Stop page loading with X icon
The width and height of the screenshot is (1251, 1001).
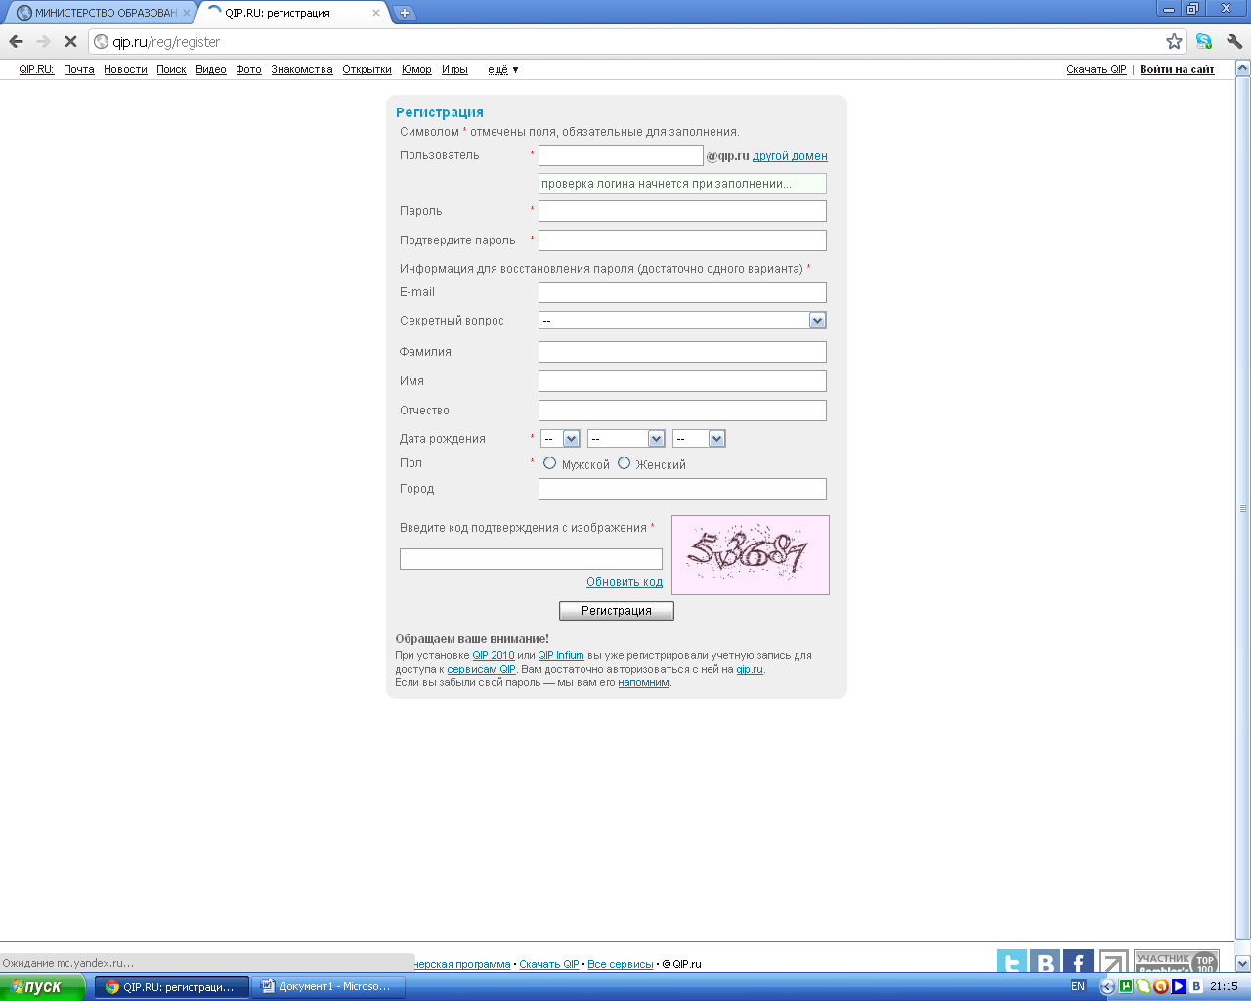[x=70, y=41]
